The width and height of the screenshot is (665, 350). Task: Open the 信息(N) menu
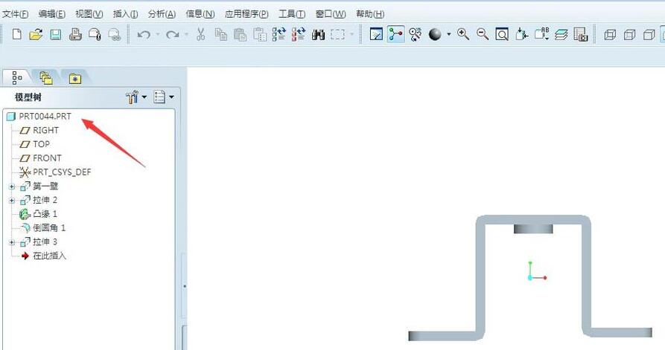point(200,14)
